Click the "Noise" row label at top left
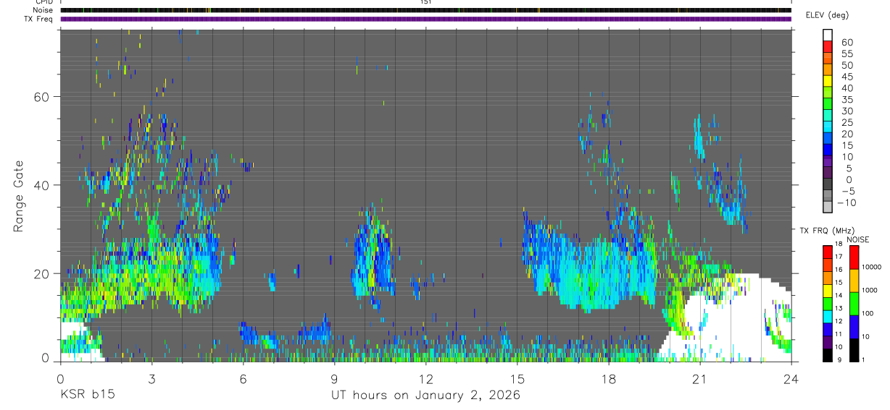 point(43,10)
